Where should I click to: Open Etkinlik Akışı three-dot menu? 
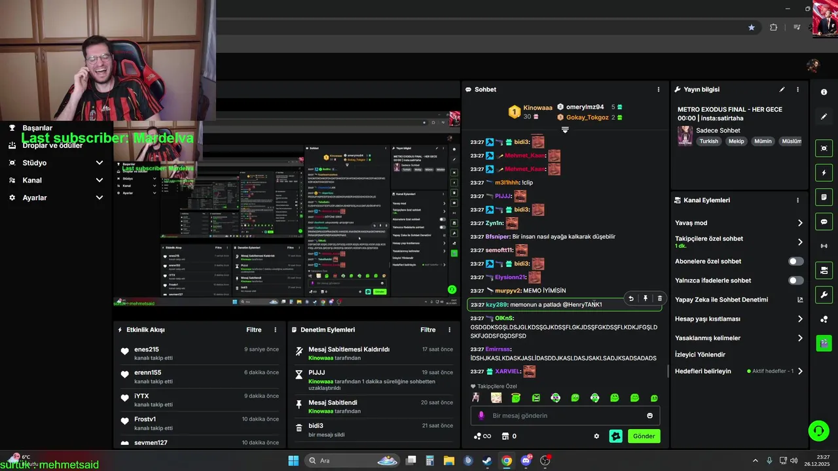pyautogui.click(x=275, y=330)
